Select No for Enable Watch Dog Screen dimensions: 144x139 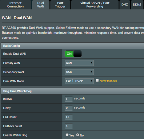point(78,135)
